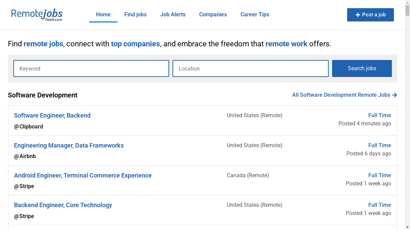Click the page's vertical scrollbar
The width and height of the screenshot is (410, 230).
tap(407, 102)
